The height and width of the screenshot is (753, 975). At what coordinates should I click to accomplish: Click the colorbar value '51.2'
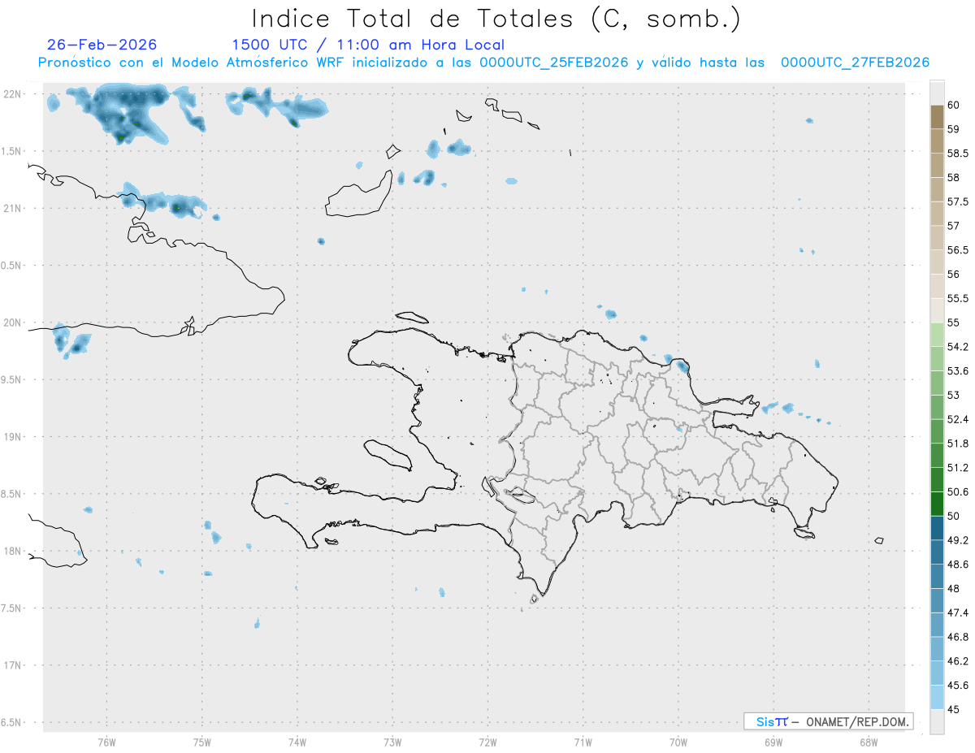pyautogui.click(x=957, y=468)
